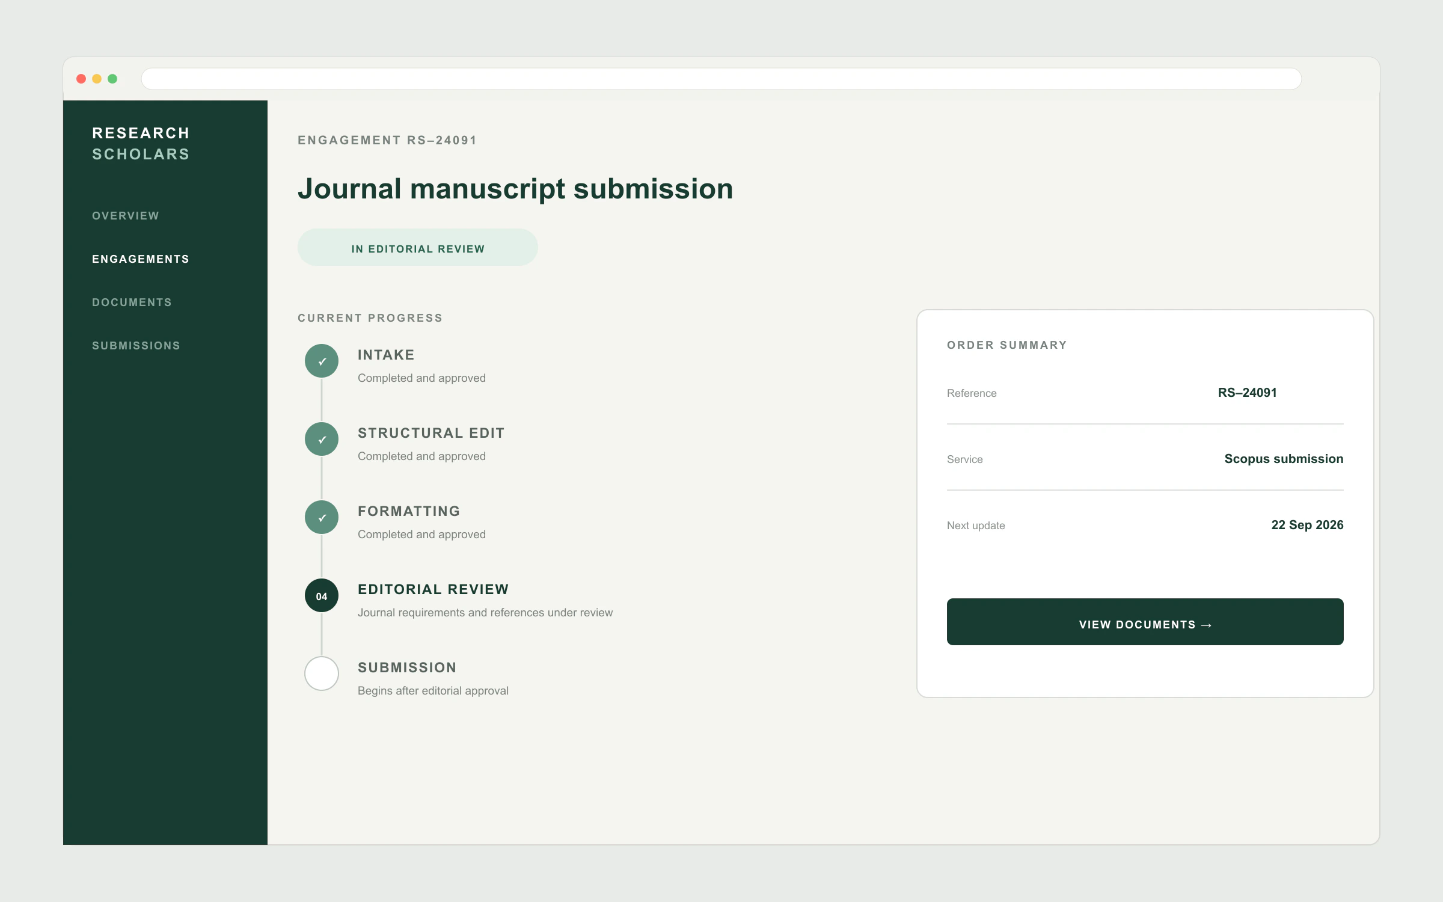This screenshot has height=902, width=1443.
Task: Click the 'Service' label in order summary
Action: [965, 459]
